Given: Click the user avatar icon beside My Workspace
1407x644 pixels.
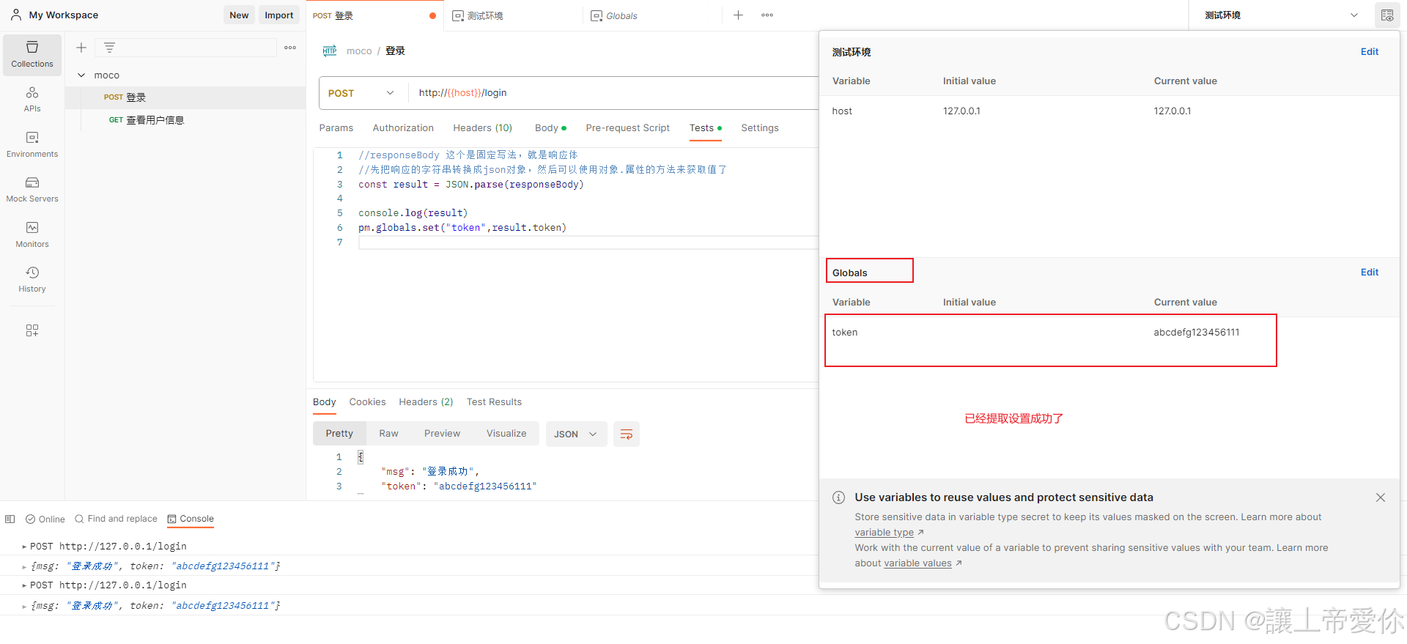Looking at the screenshot, I should coord(16,15).
